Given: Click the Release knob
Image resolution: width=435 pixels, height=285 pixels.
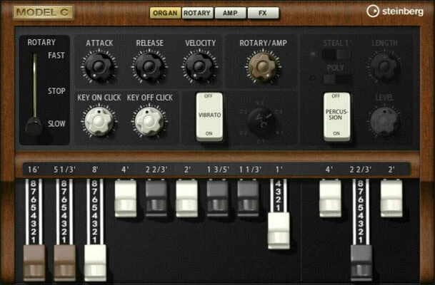Looking at the screenshot, I should (149, 67).
